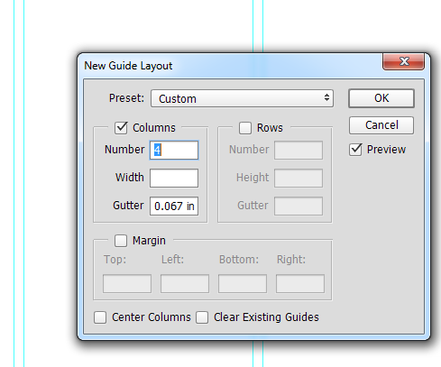
Task: Click the Columns Number input field
Action: pos(174,150)
